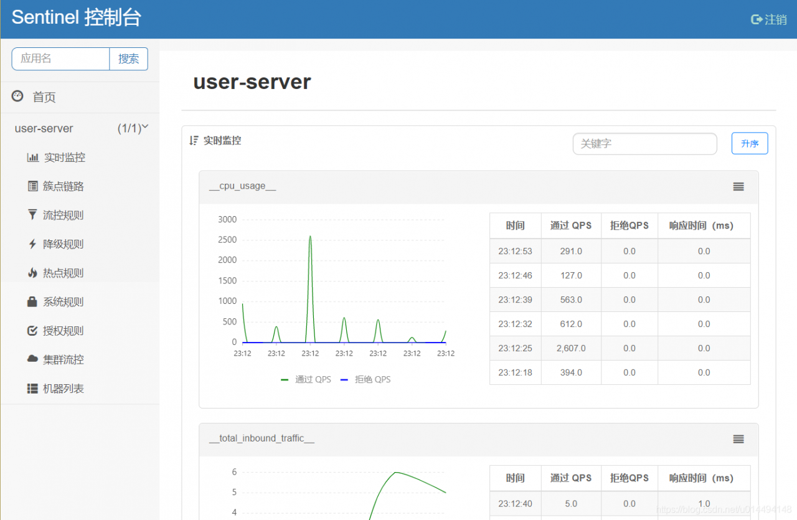The height and width of the screenshot is (520, 797).
Task: Click the 291.0 QPS cell
Action: 571,251
